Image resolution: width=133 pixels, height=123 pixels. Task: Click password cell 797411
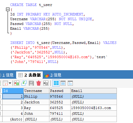60,114
